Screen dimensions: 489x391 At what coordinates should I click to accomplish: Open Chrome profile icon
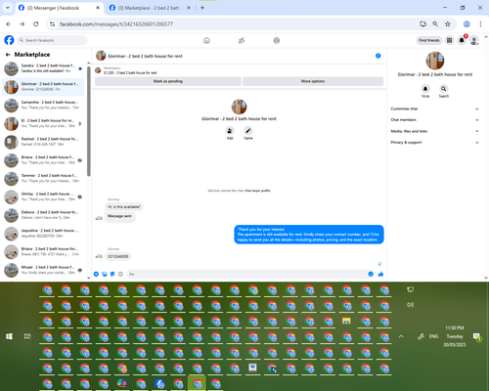pyautogui.click(x=467, y=24)
